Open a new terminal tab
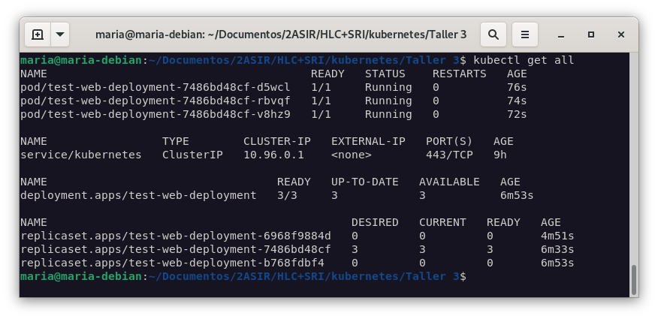Screen dimensions: 658x319 click(x=37, y=35)
